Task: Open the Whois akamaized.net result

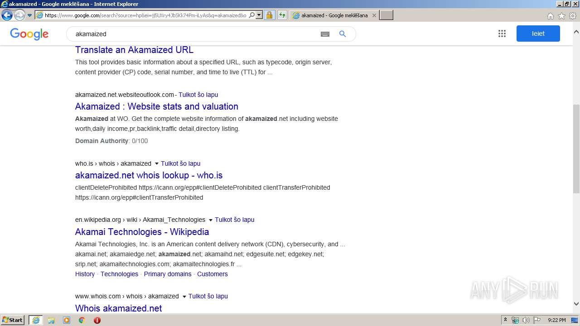Action: (x=118, y=308)
